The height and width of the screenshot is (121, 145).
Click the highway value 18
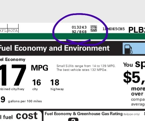[55, 82]
